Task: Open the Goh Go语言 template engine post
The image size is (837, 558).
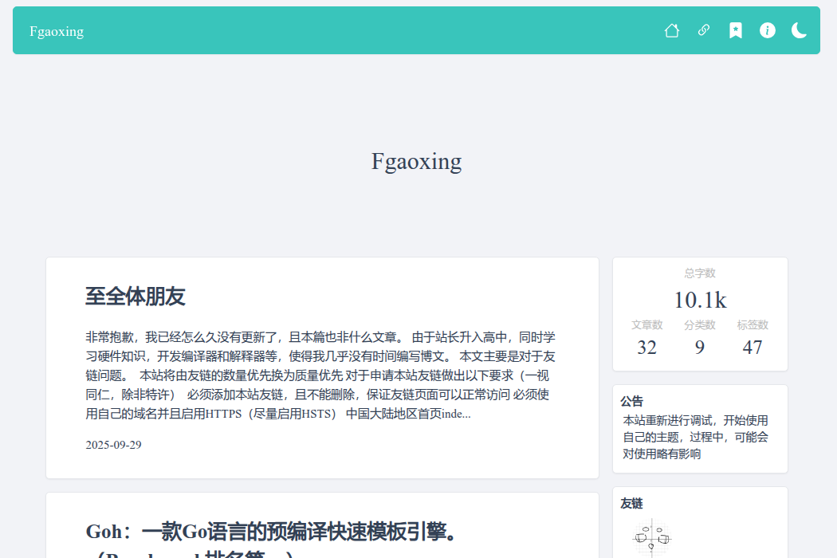Action: coord(271,532)
